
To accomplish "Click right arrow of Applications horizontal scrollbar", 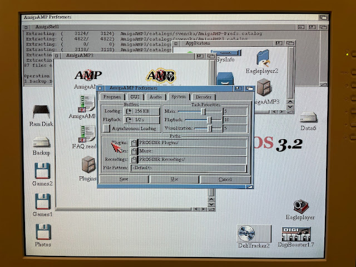I will click(281, 112).
